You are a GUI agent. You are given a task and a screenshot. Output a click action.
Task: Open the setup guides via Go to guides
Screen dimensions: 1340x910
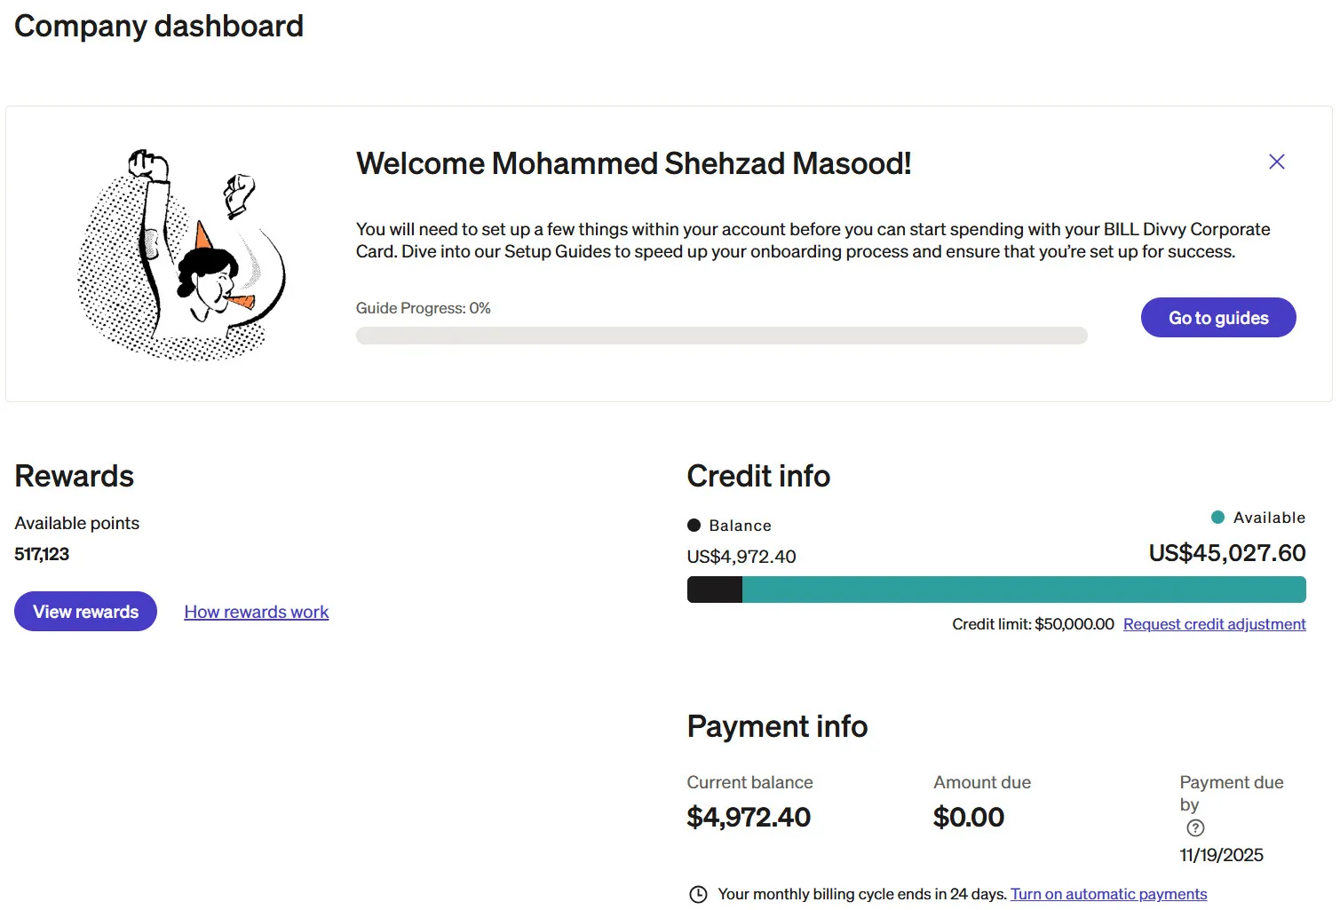coord(1217,318)
